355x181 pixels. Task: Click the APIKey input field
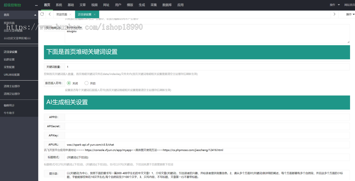coord(207,135)
